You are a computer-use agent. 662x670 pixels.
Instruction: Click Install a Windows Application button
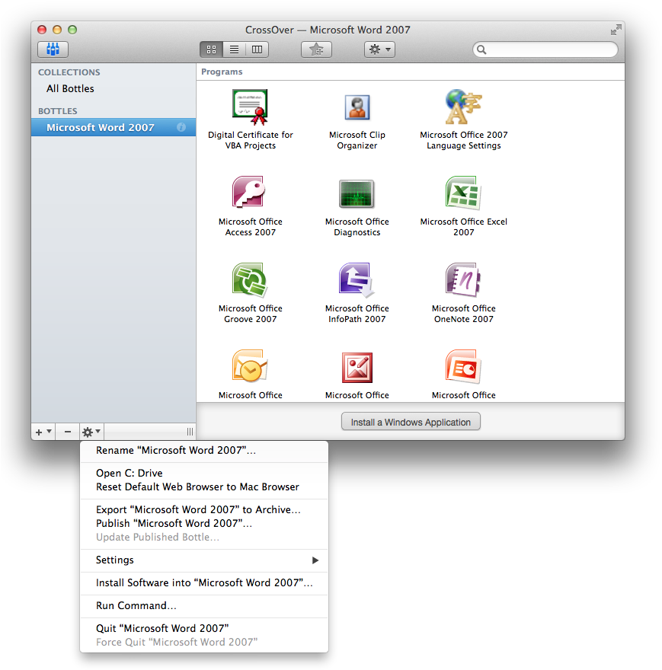(411, 422)
